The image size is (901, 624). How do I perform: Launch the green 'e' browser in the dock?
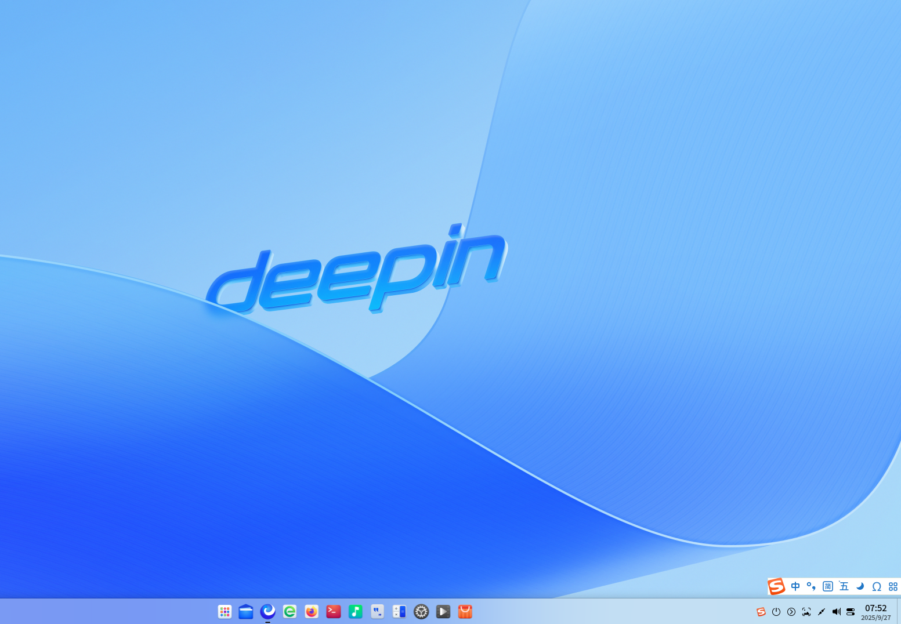[290, 611]
